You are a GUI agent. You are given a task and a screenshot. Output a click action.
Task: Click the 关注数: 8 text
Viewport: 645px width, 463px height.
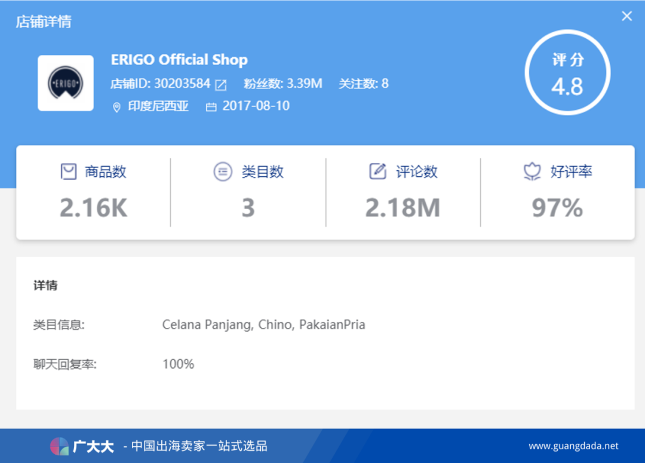(x=364, y=84)
